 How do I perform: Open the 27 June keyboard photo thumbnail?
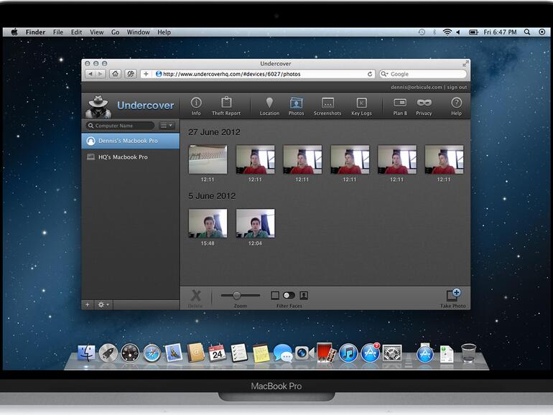click(x=208, y=159)
